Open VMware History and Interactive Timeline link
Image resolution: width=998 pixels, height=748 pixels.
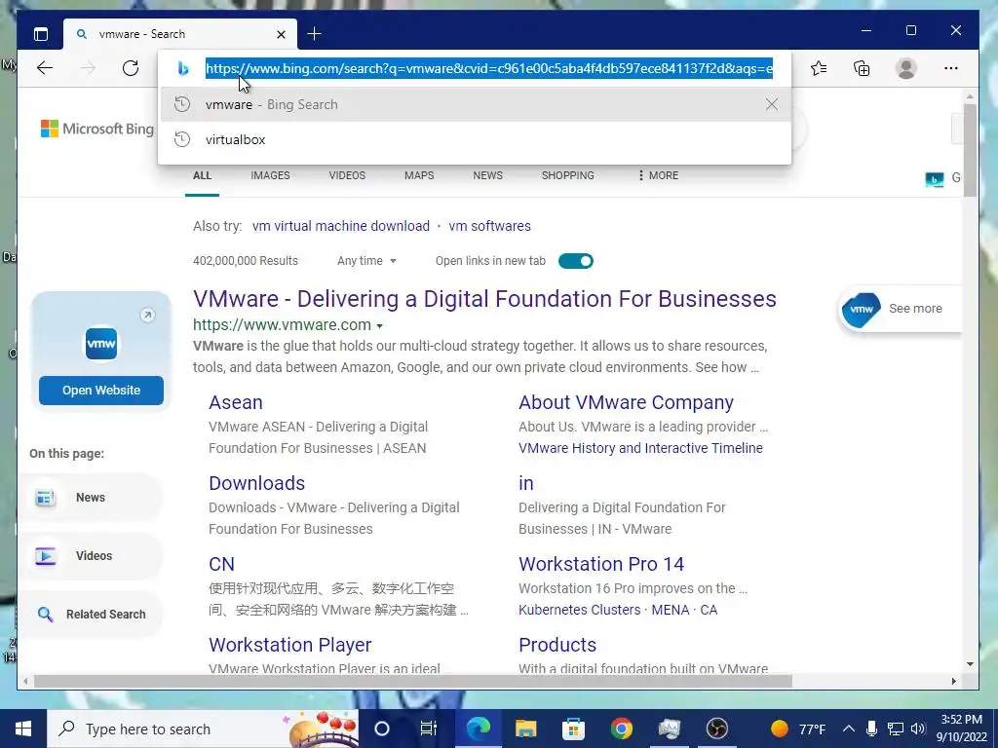tap(640, 448)
